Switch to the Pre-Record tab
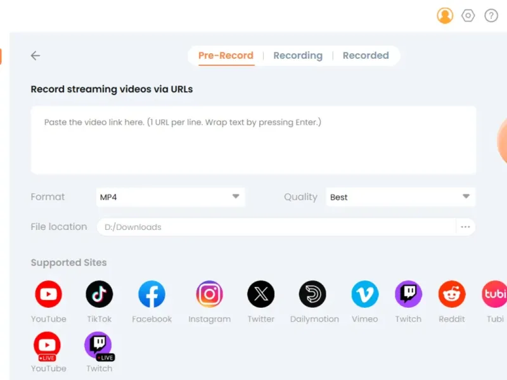The image size is (507, 380). [x=226, y=56]
